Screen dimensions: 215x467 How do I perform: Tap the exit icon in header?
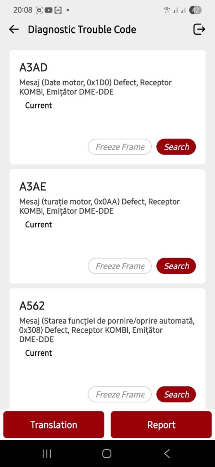coord(199,30)
